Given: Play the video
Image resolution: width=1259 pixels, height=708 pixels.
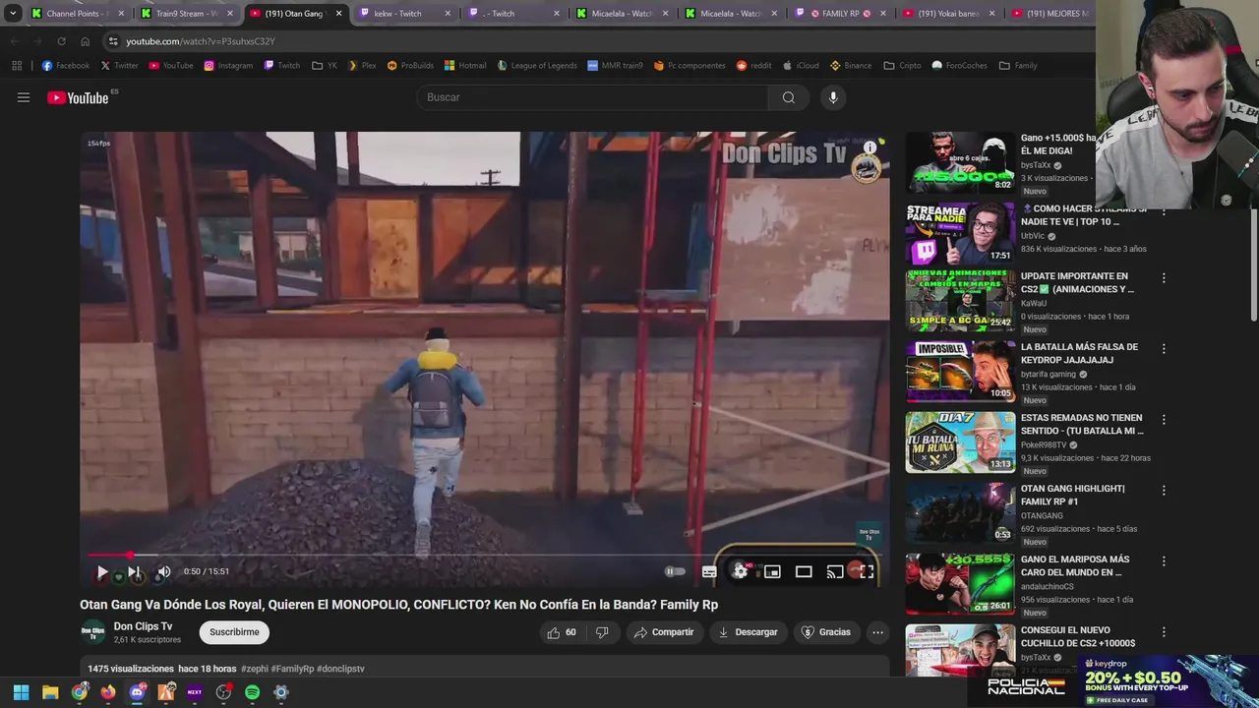Looking at the screenshot, I should (x=102, y=571).
